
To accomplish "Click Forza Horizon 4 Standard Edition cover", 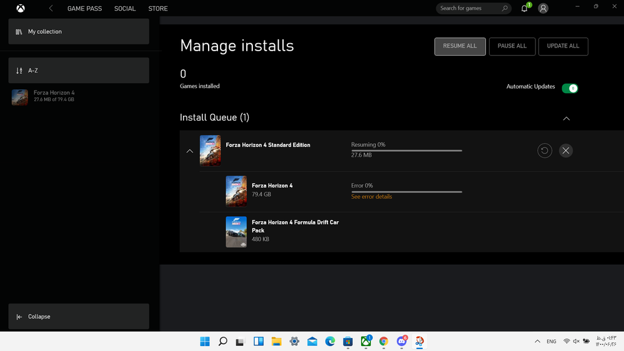I will click(x=210, y=151).
